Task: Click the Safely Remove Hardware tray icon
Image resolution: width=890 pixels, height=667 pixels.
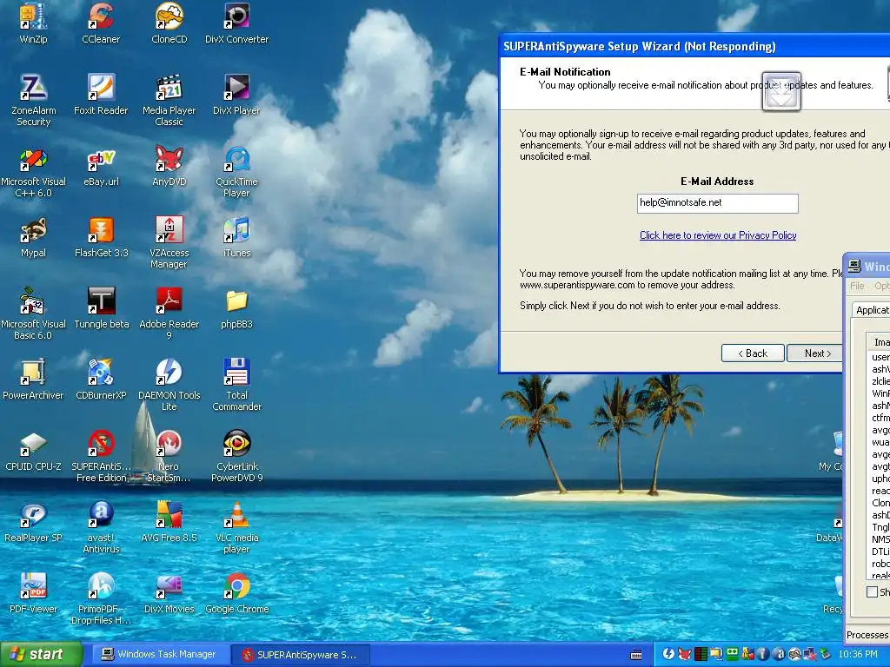Action: (826, 654)
